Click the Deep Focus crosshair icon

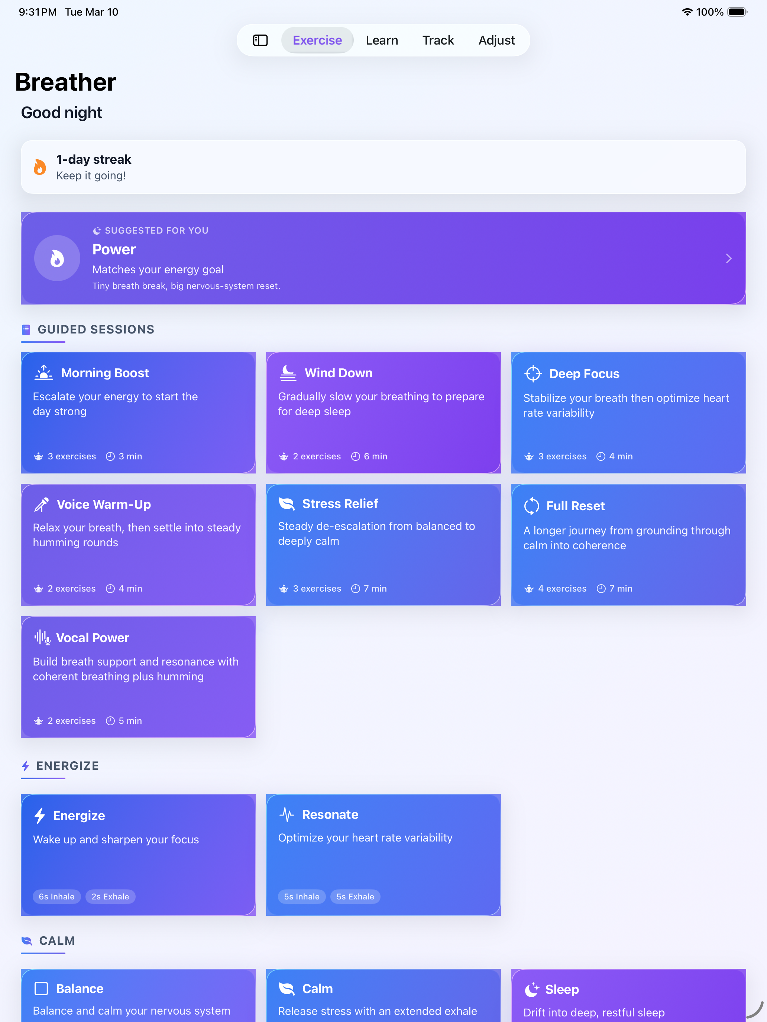533,373
